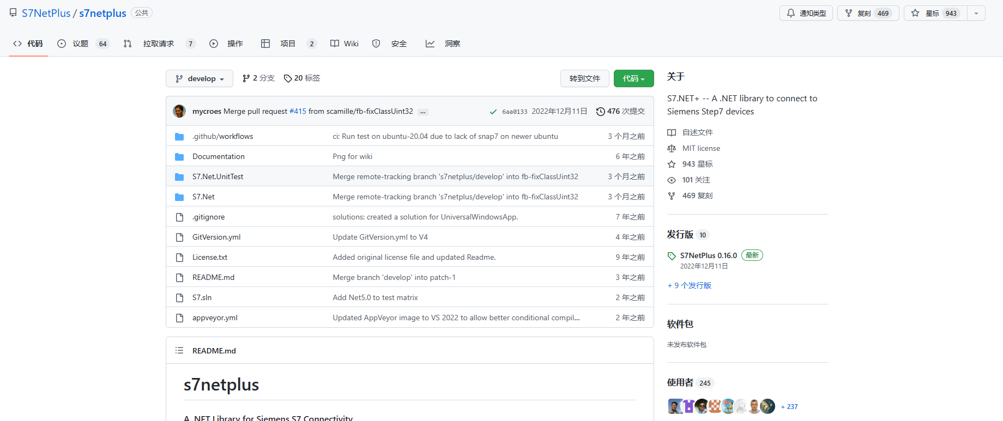Open commit 'Add Net5.0 to test matrix'
This screenshot has width=1003, height=421.
[x=376, y=297]
